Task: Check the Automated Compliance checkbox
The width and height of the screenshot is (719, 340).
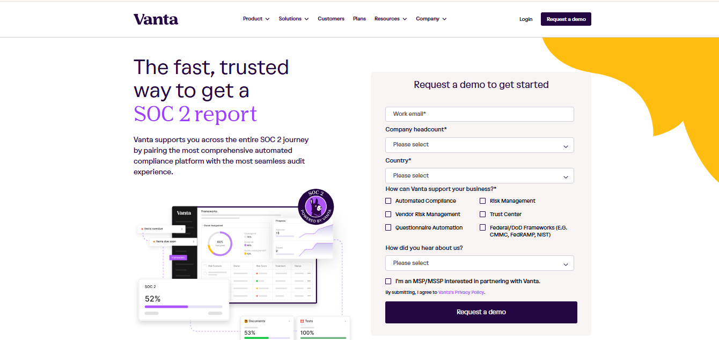Action: pos(388,201)
